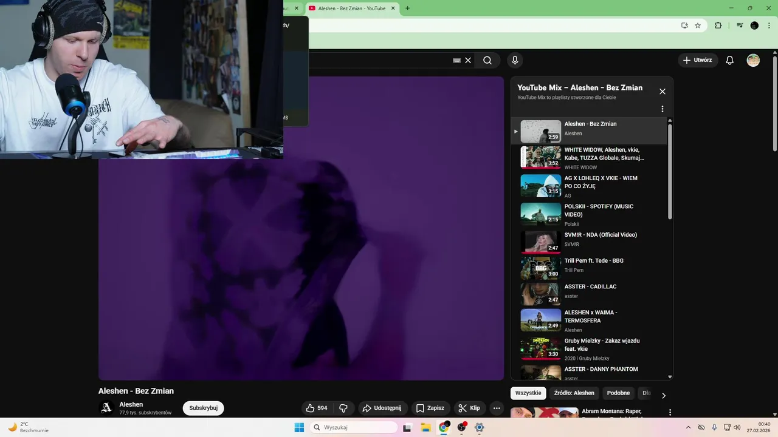The width and height of the screenshot is (778, 437).
Task: Open the YouTube account avatar menu
Action: click(753, 60)
